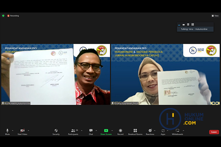The width and height of the screenshot is (221, 147).
Task: Open Reactions menu
Action: point(150,132)
